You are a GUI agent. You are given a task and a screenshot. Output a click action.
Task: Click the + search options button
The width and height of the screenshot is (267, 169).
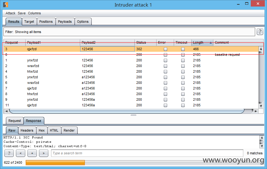[32, 153]
